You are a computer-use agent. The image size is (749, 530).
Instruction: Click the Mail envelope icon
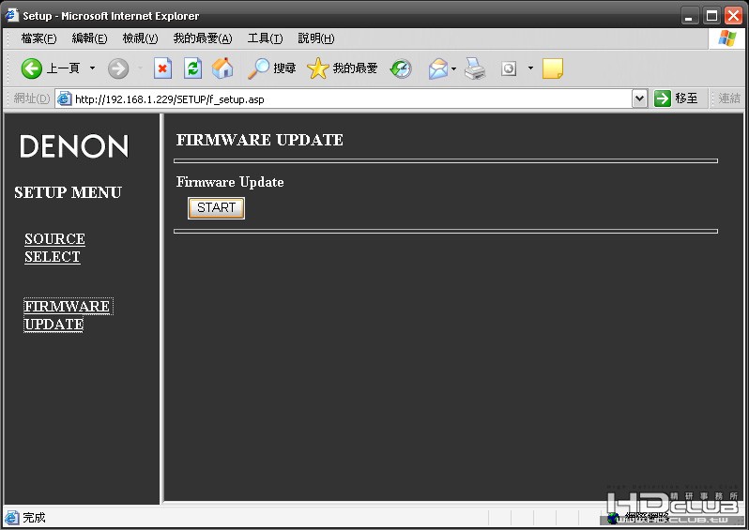[x=437, y=68]
